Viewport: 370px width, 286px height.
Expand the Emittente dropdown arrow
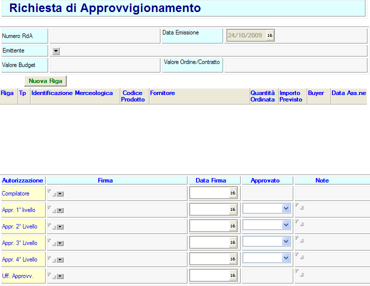click(56, 50)
